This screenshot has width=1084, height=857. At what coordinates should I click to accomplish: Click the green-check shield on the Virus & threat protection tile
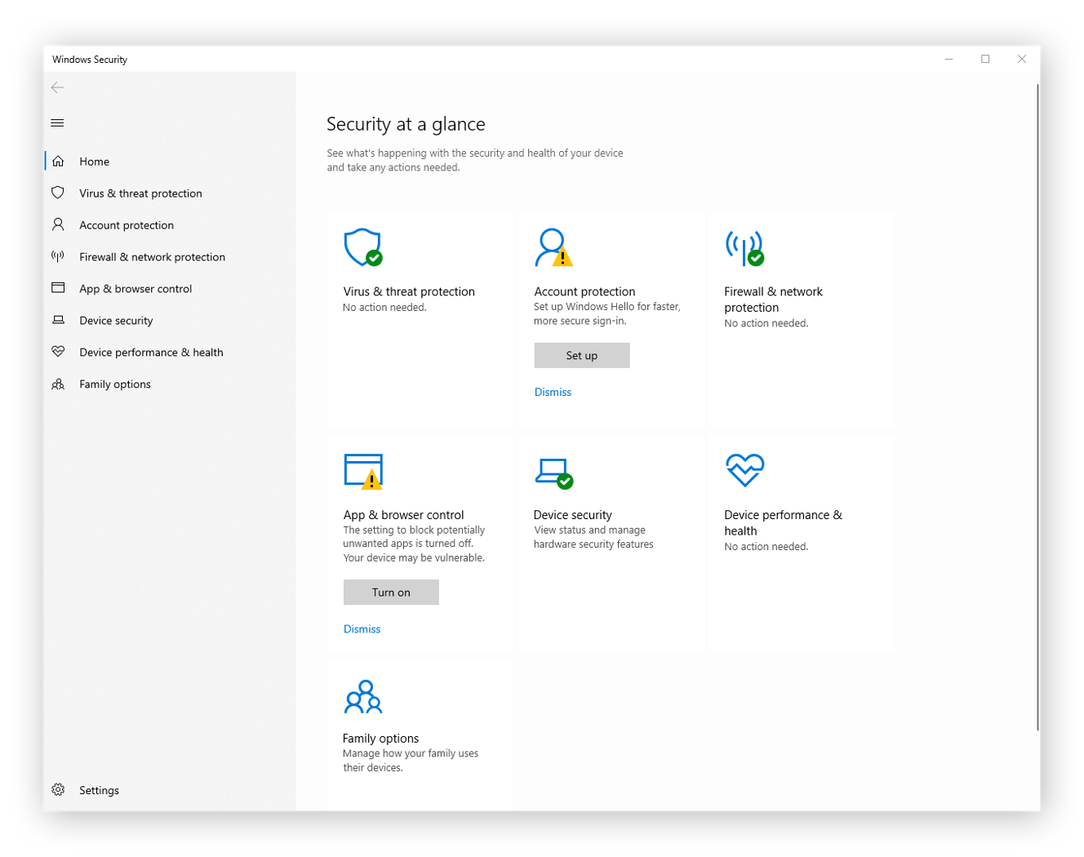[363, 247]
